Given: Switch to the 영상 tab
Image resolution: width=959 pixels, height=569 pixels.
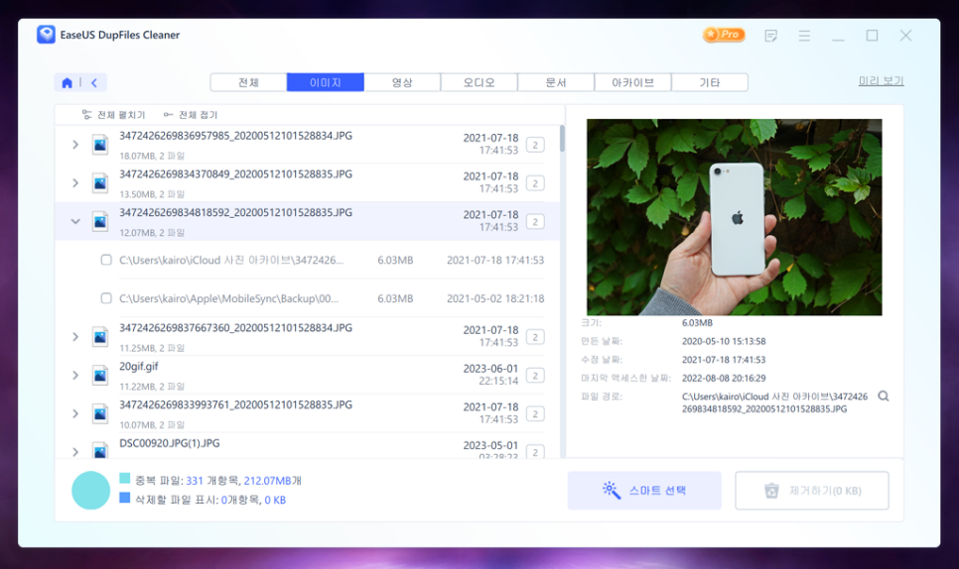Looking at the screenshot, I should point(402,82).
